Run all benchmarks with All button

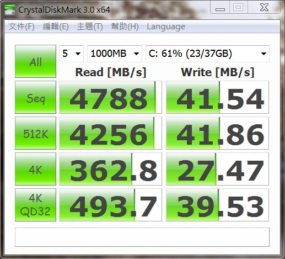click(x=35, y=61)
